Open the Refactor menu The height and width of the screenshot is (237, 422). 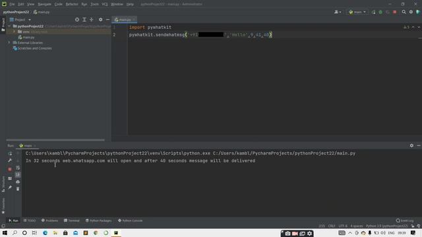tap(72, 5)
